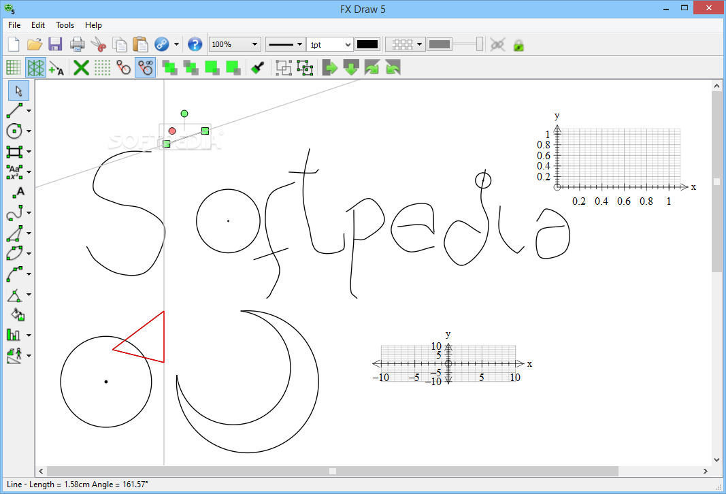Toggle the green square grid display
Image resolution: width=726 pixels, height=494 pixels.
click(14, 67)
